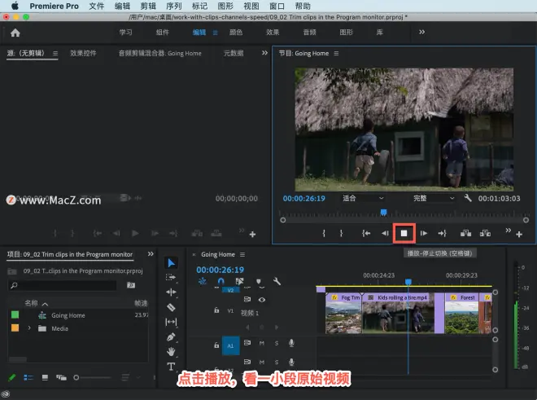Open 编辑 workspace menu icon
This screenshot has width=537, height=400.
tap(215, 33)
